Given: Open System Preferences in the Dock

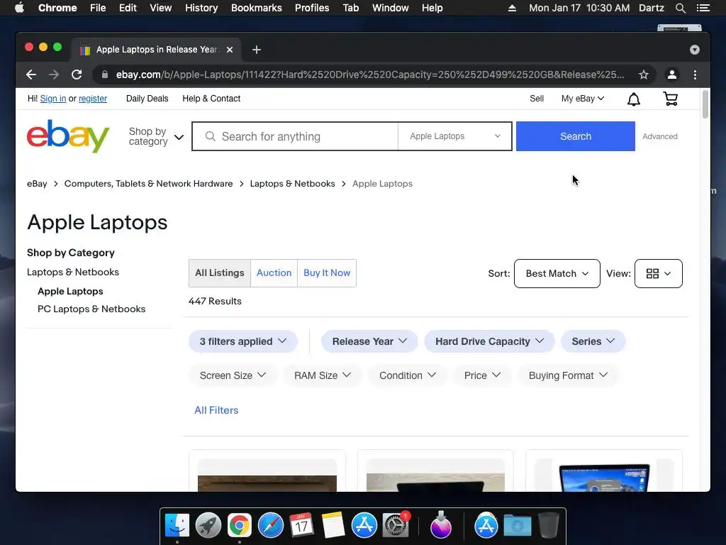Looking at the screenshot, I should pyautogui.click(x=396, y=526).
